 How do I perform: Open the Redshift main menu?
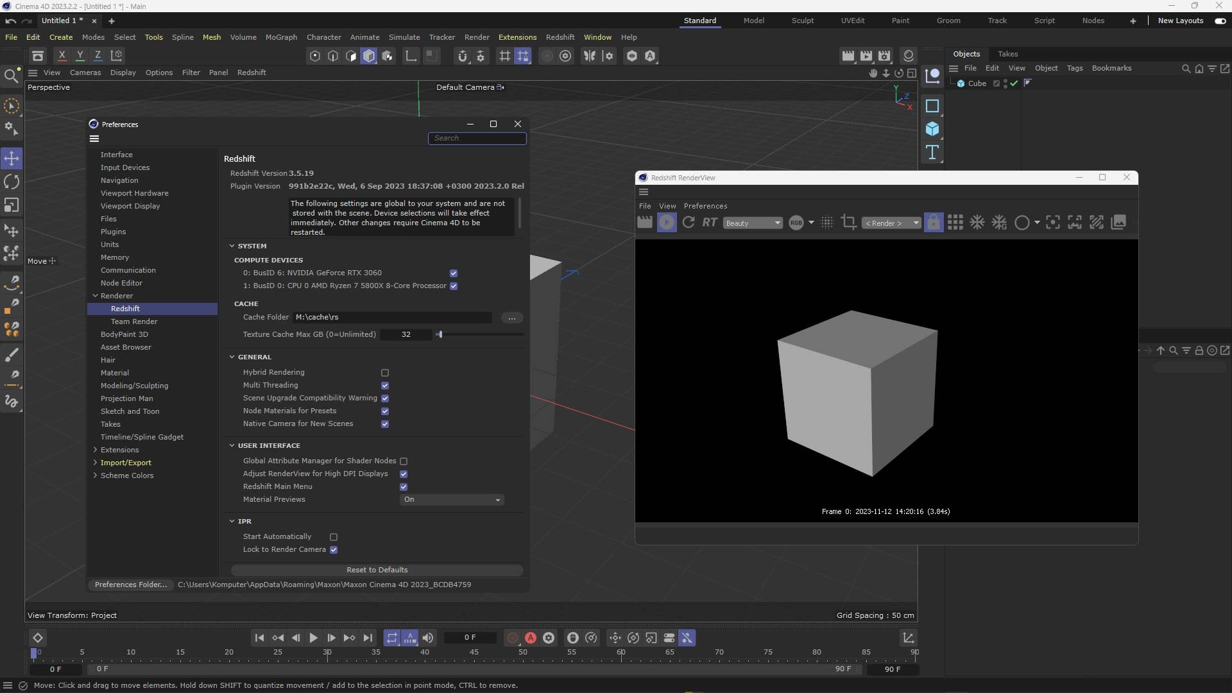[560, 37]
